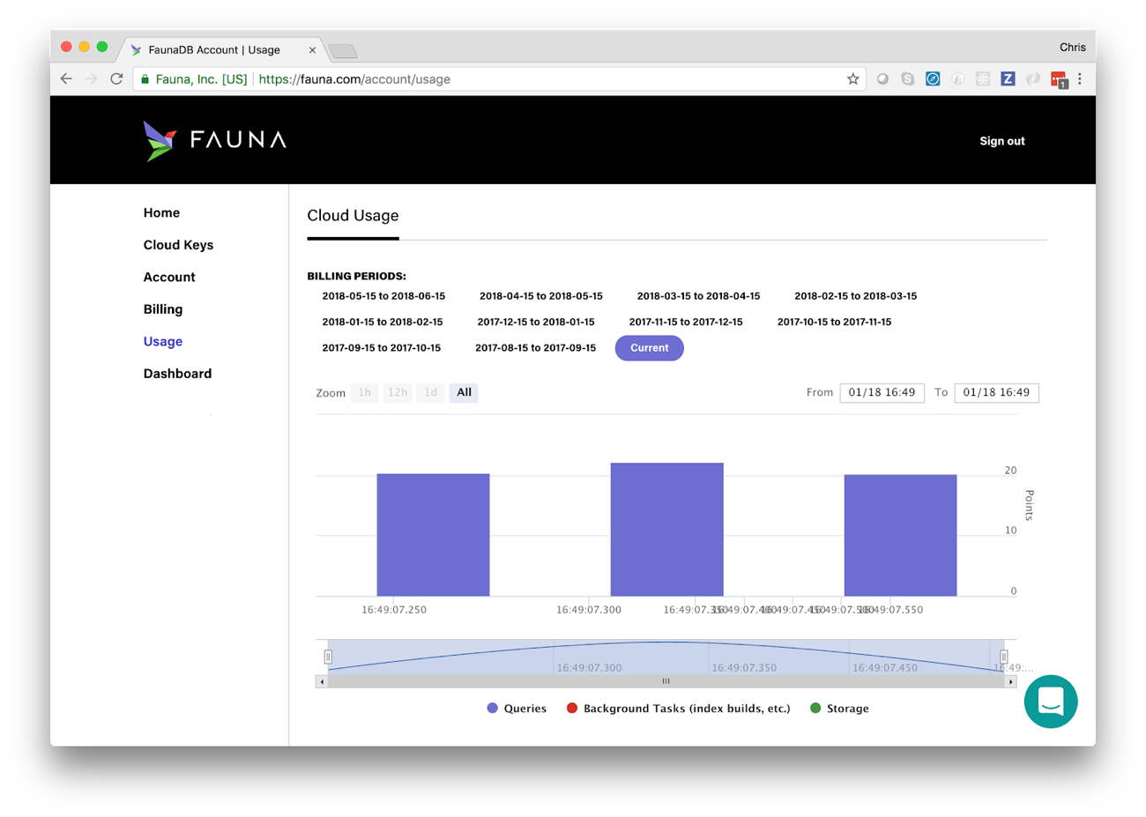Click the blue Z extension icon

tap(1008, 79)
